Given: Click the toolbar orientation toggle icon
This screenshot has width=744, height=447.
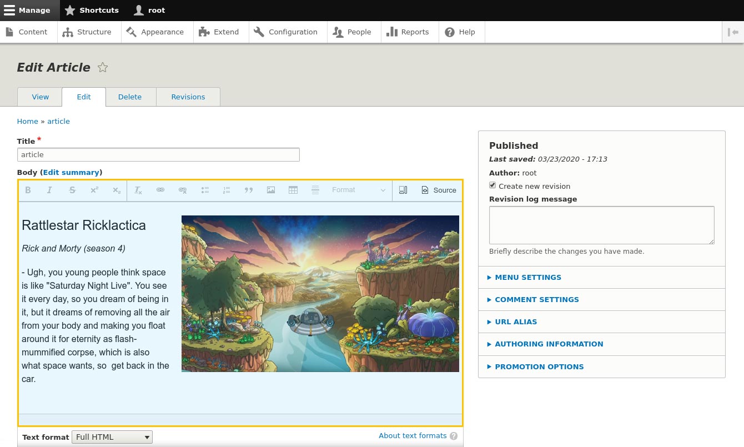Looking at the screenshot, I should (x=733, y=32).
